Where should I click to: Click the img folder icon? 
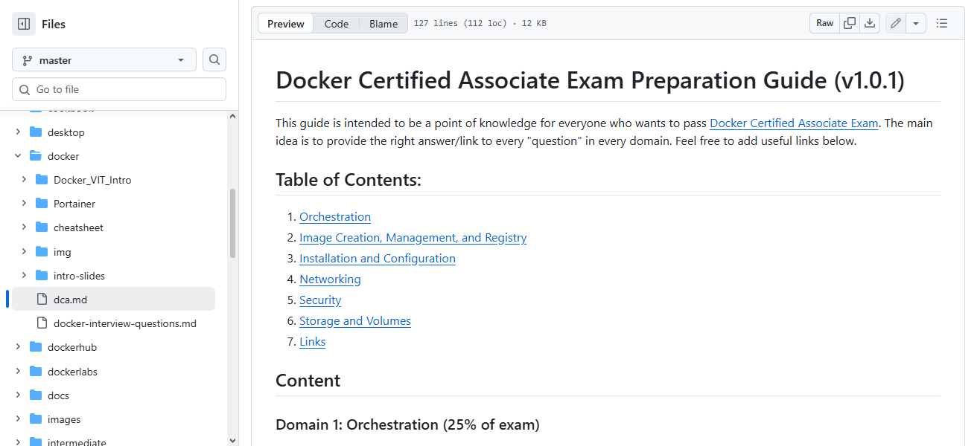click(42, 252)
